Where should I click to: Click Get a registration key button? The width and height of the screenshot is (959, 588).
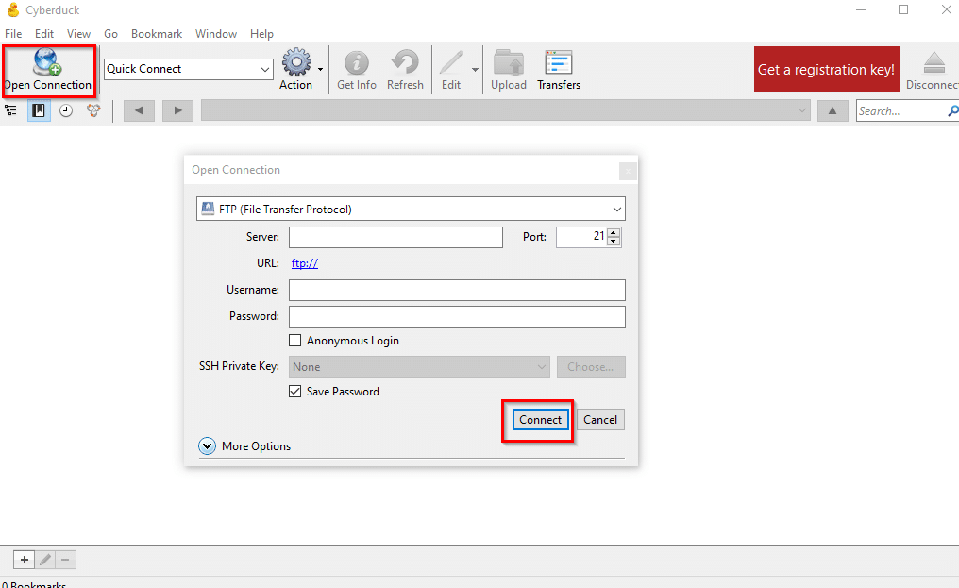(x=826, y=70)
